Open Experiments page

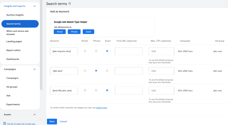13,104
